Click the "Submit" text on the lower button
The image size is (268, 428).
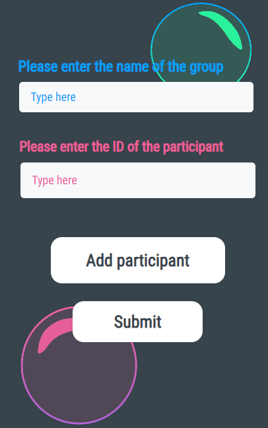137,322
